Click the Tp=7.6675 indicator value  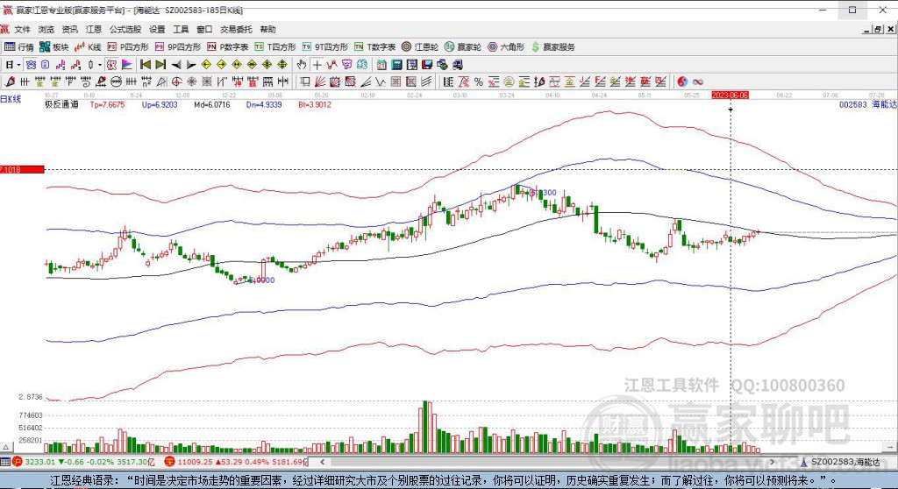[107, 105]
